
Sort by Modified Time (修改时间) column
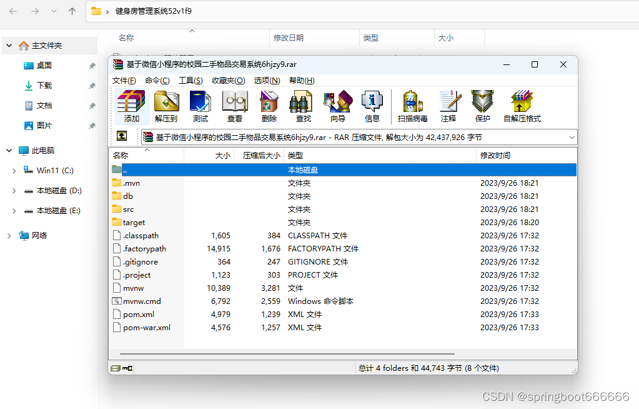[527, 156]
